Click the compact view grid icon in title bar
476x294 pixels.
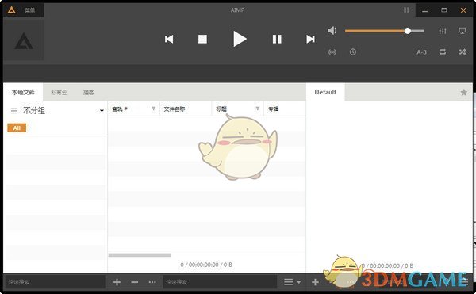407,10
